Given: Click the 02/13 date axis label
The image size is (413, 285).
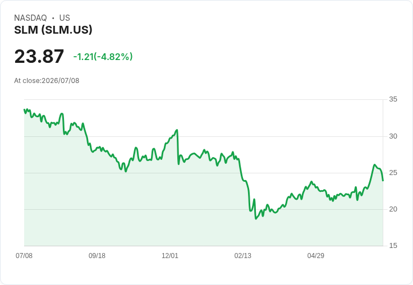Looking at the screenshot, I should [243, 256].
